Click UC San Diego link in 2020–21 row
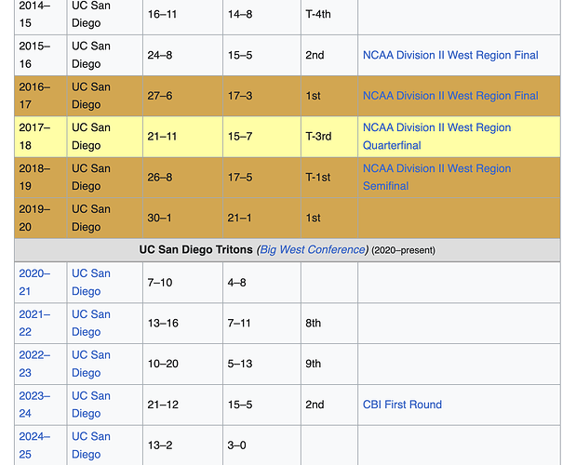Image resolution: width=562 pixels, height=465 pixels. coord(91,283)
